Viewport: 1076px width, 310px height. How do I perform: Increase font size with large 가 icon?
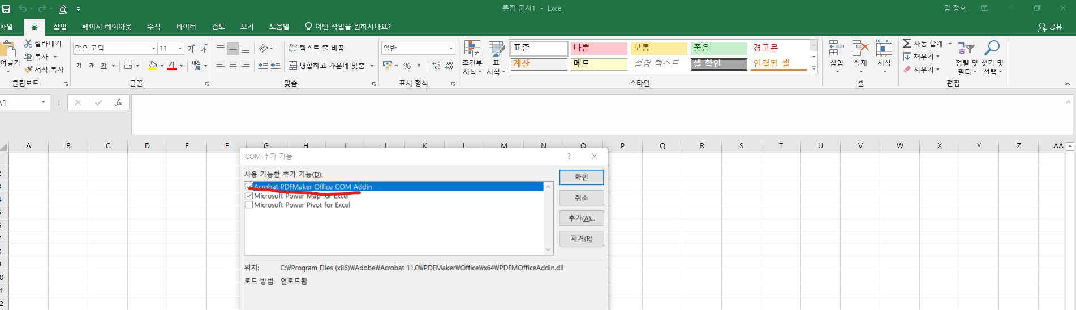point(191,49)
